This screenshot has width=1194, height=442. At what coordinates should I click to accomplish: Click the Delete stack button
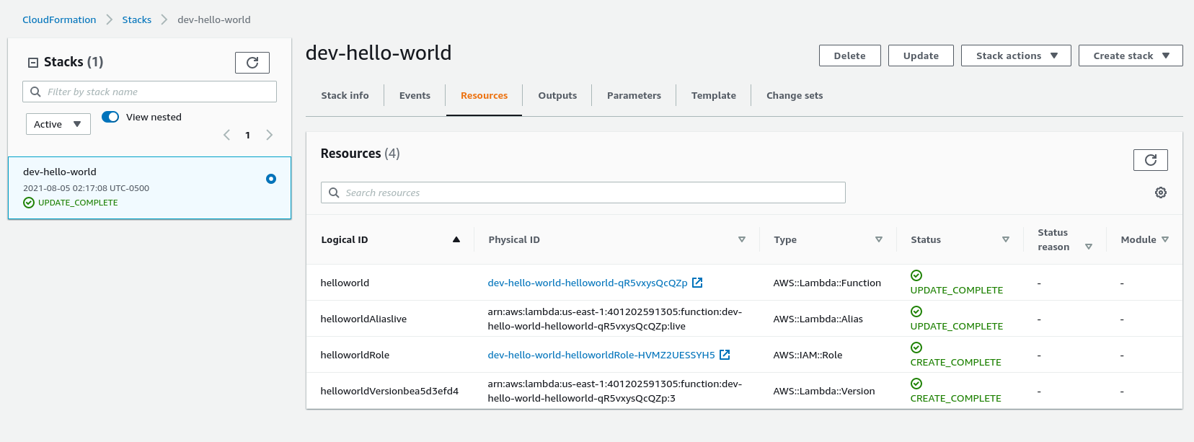849,56
